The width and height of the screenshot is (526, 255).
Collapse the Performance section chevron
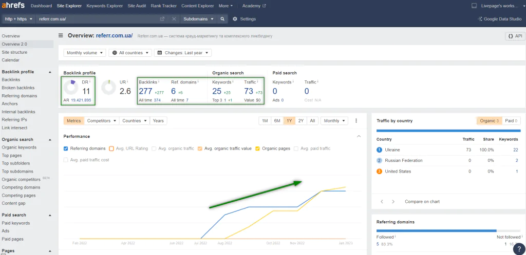[359, 136]
